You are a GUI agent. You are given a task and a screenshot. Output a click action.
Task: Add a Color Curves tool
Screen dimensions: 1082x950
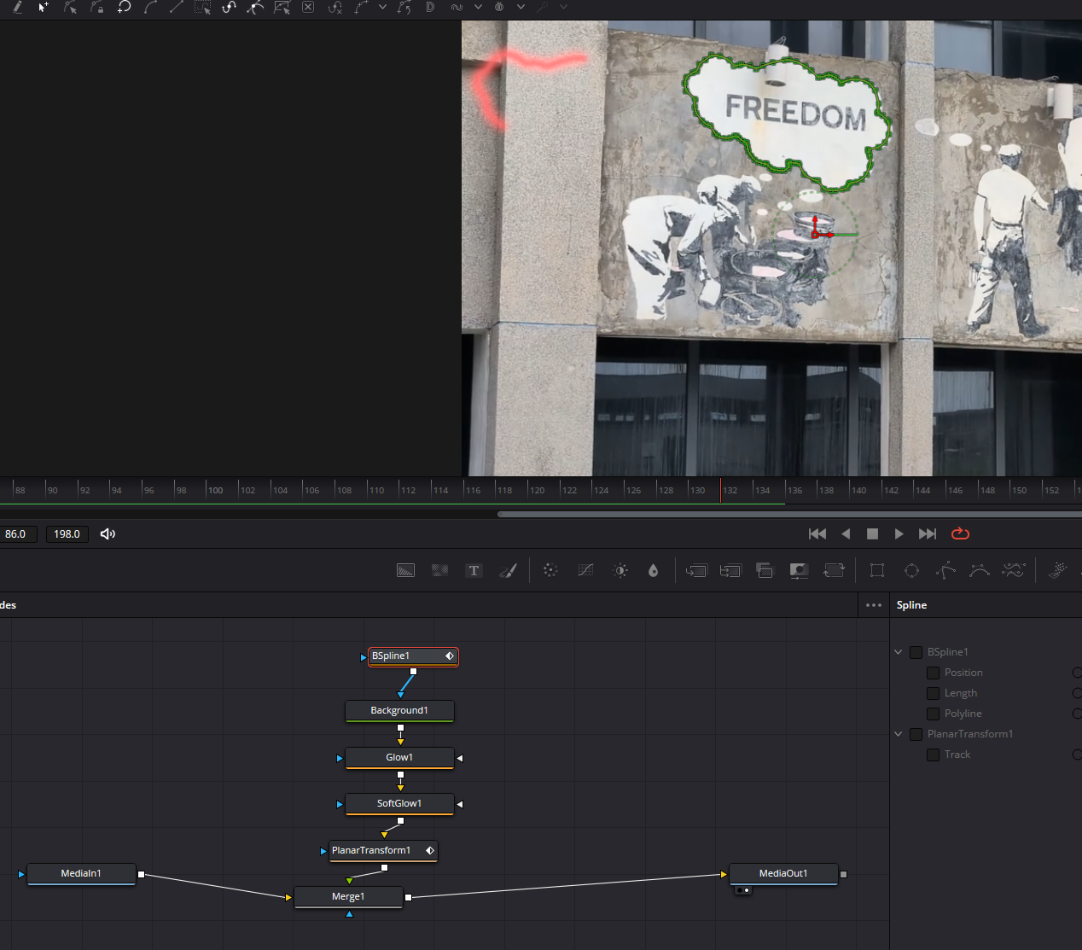(585, 570)
